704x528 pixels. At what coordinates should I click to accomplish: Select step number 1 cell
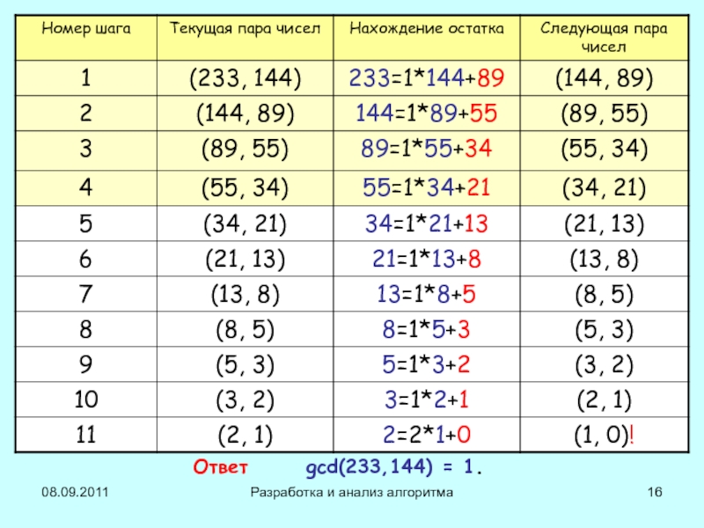tap(86, 78)
